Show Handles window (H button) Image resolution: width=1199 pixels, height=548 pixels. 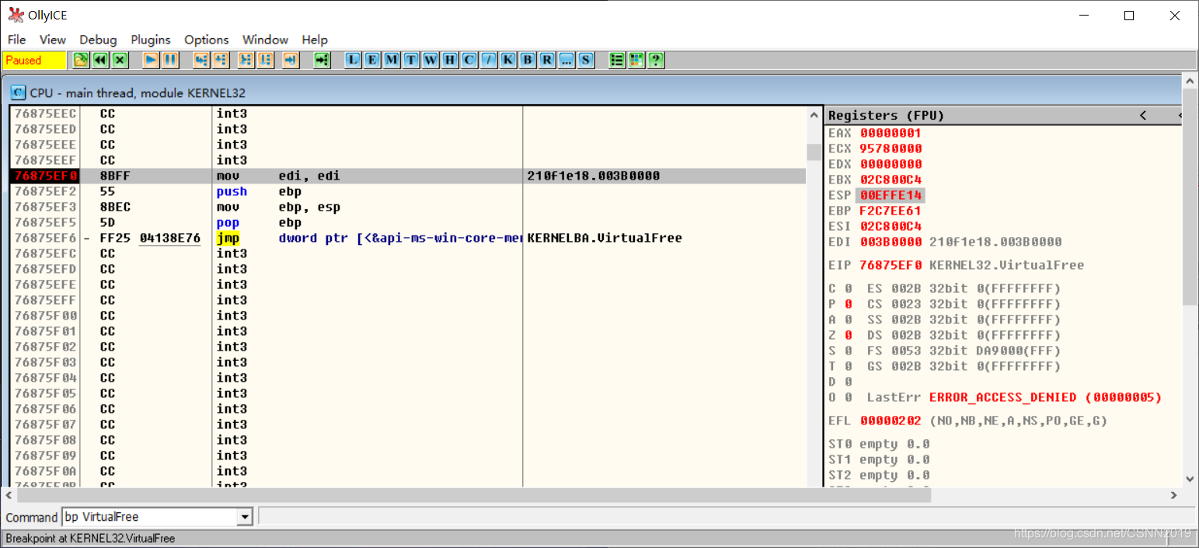pos(450,60)
